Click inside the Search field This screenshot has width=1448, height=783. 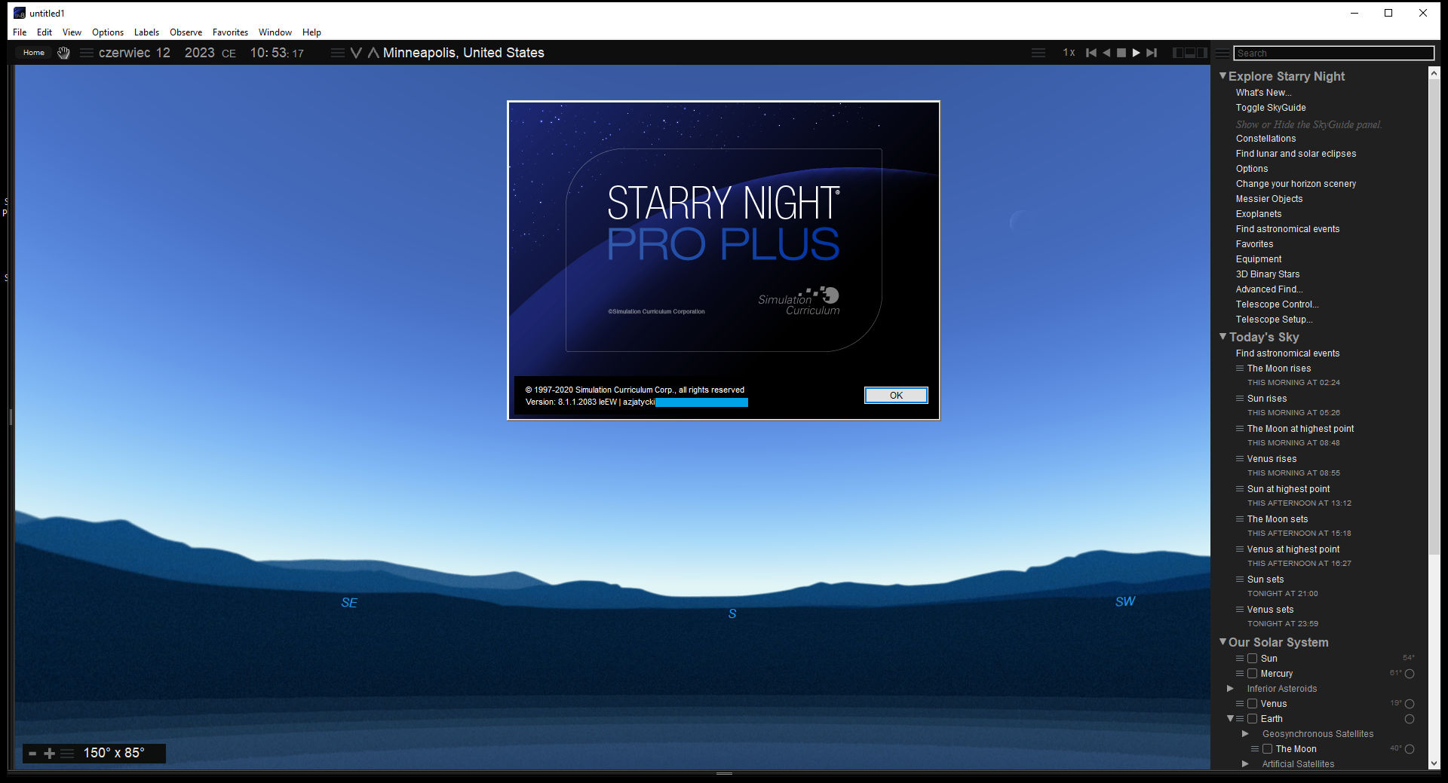1333,53
